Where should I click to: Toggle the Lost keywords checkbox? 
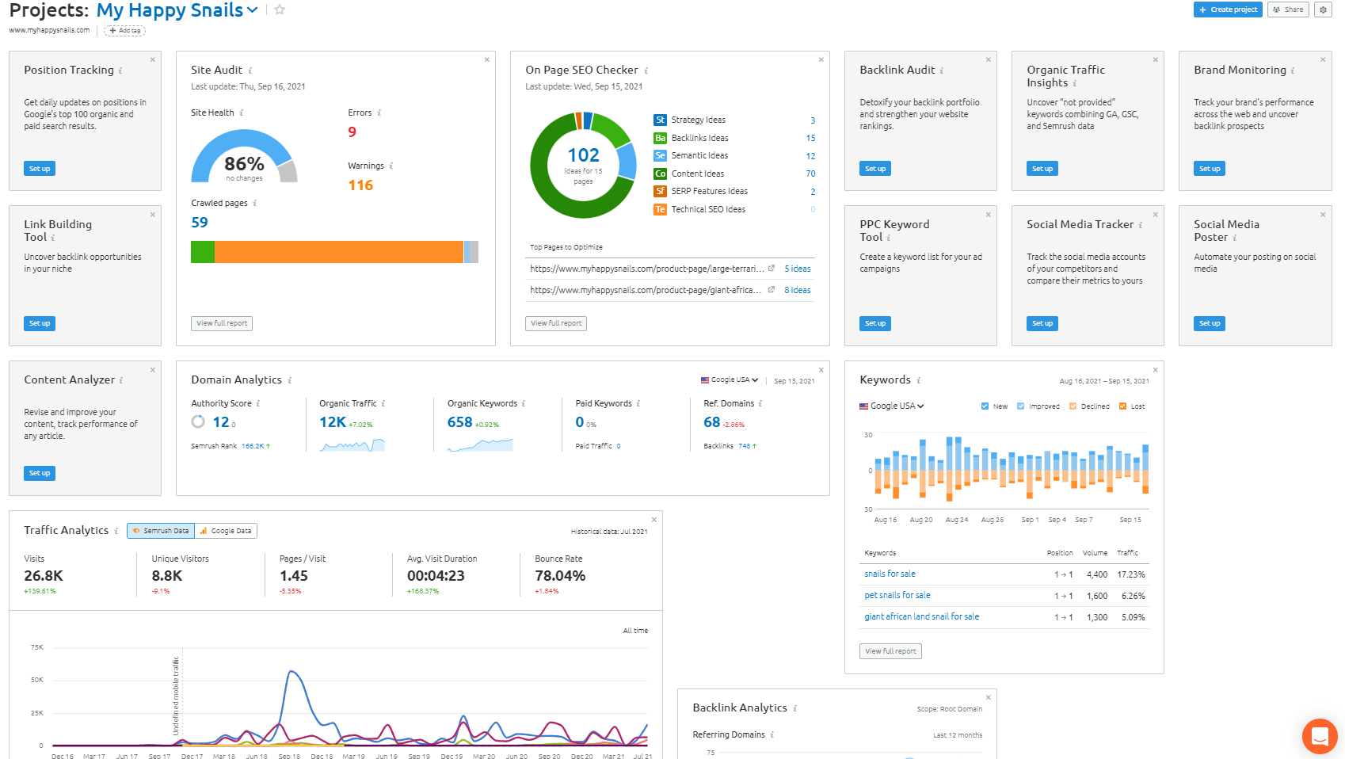click(1122, 406)
